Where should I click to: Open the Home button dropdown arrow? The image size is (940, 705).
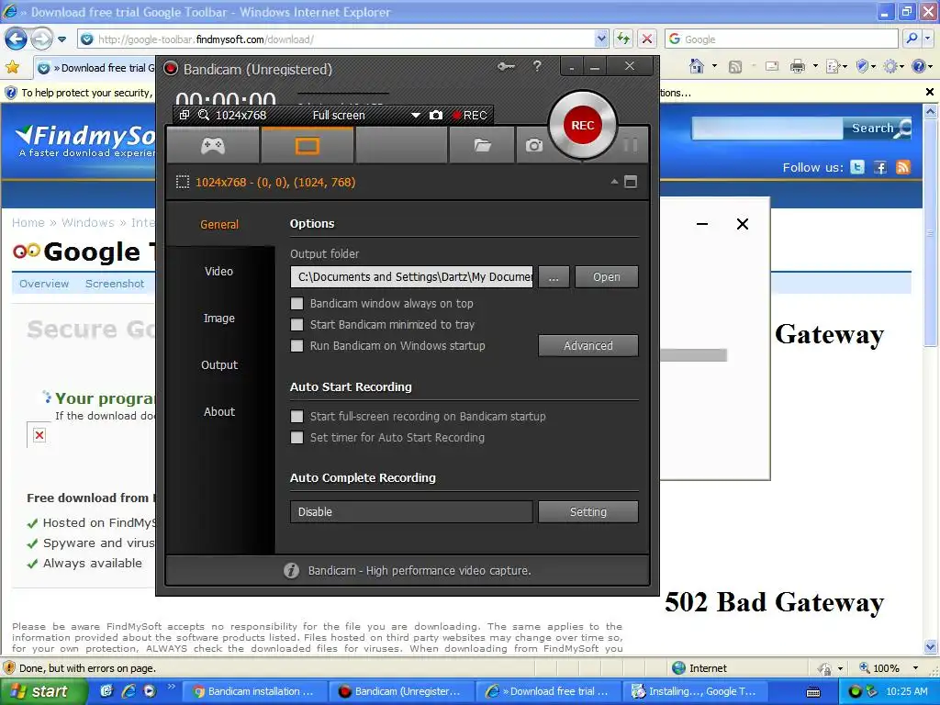pyautogui.click(x=714, y=66)
